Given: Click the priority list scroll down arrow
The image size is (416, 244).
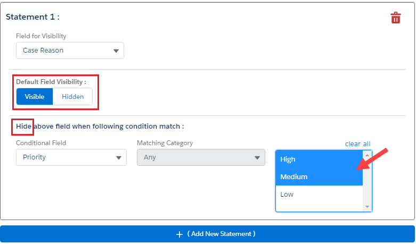Looking at the screenshot, I should pyautogui.click(x=367, y=206).
